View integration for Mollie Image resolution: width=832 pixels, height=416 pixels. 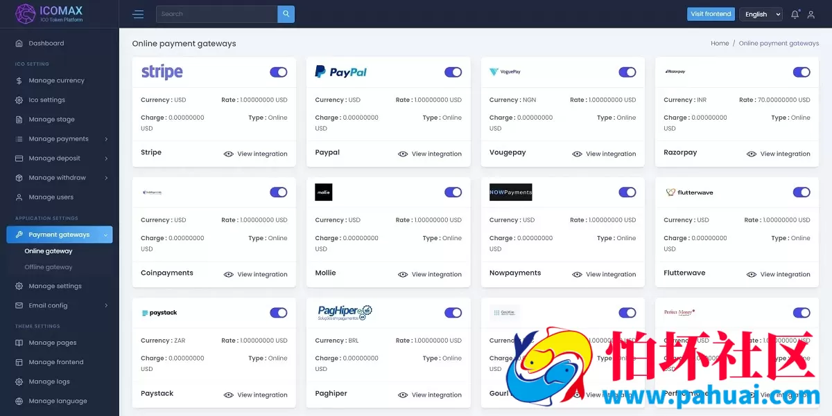coord(430,274)
